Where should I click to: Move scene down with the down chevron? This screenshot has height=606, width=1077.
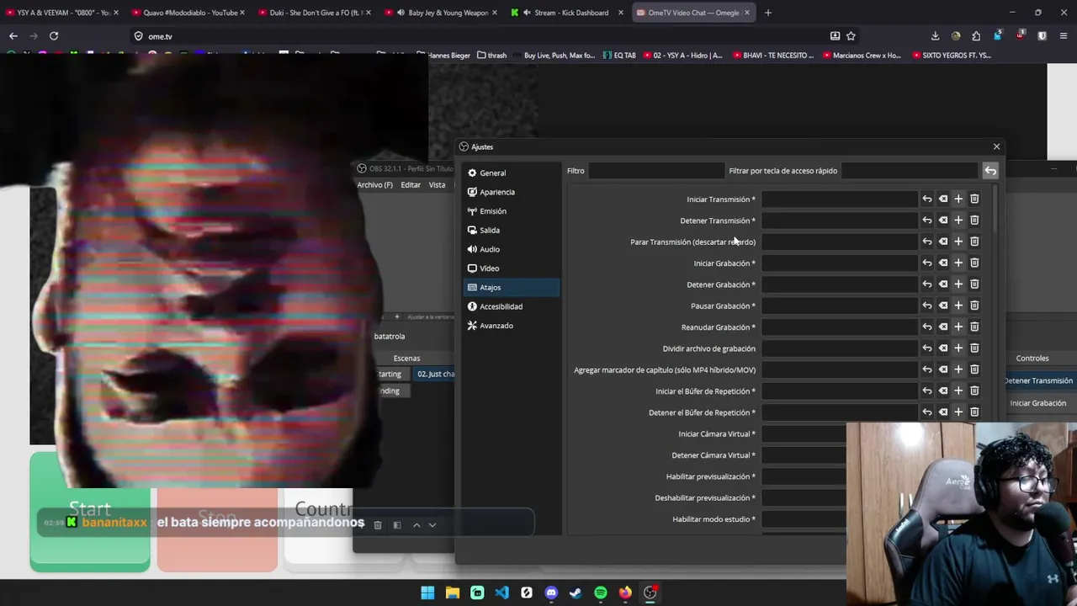click(432, 525)
